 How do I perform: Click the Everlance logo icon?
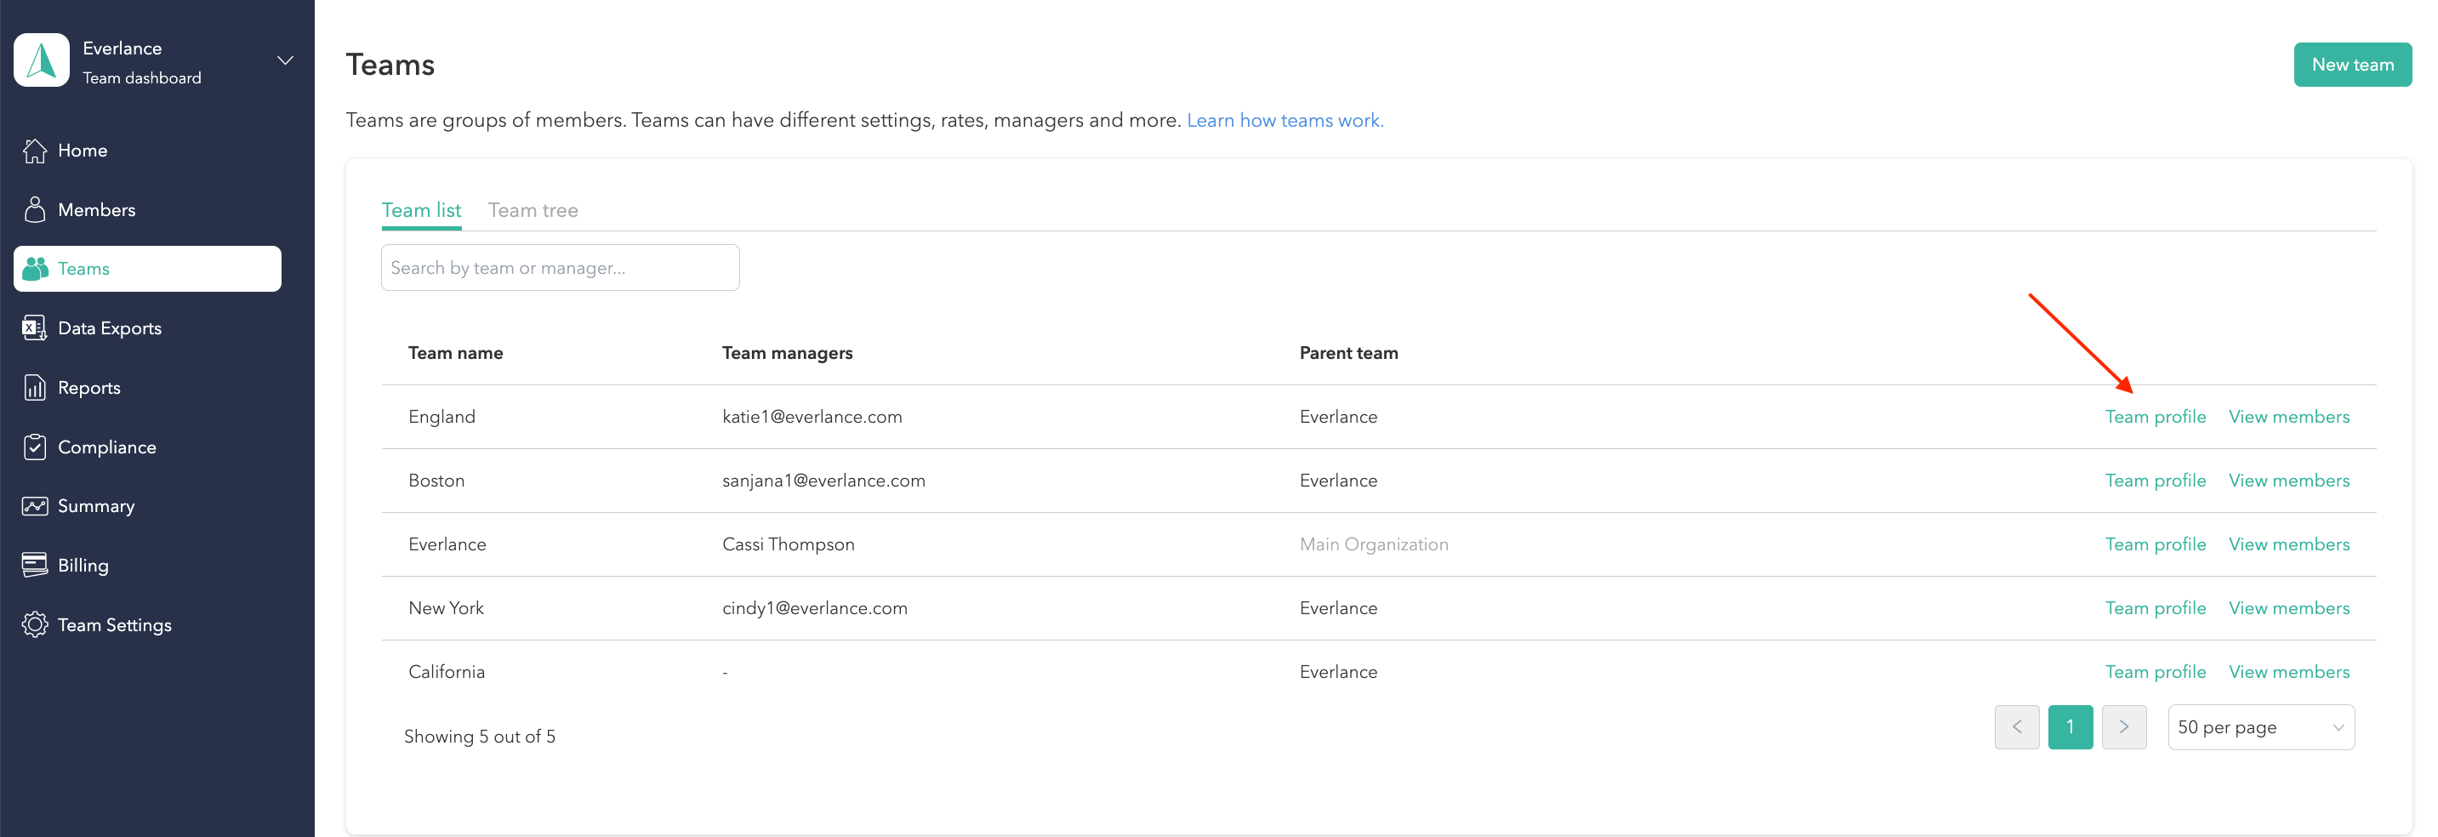point(42,61)
